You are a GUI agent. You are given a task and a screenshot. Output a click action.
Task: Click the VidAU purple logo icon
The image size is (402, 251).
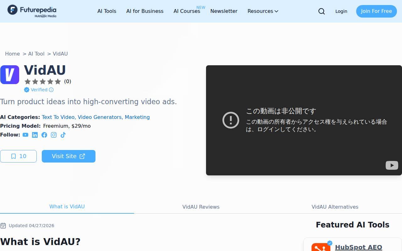10,75
